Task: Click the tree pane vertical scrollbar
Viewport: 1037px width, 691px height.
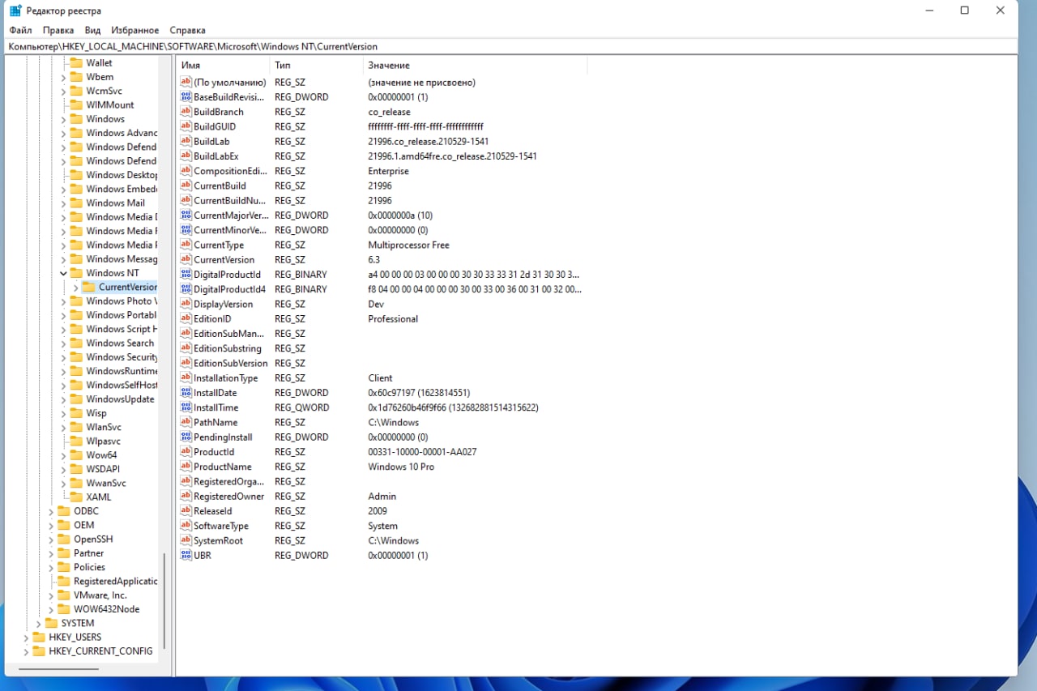Action: (164, 599)
